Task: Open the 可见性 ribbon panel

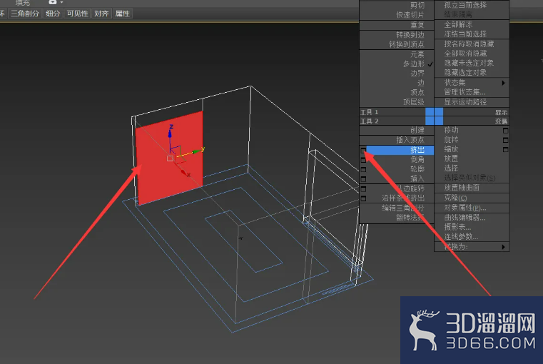Action: pyautogui.click(x=78, y=14)
